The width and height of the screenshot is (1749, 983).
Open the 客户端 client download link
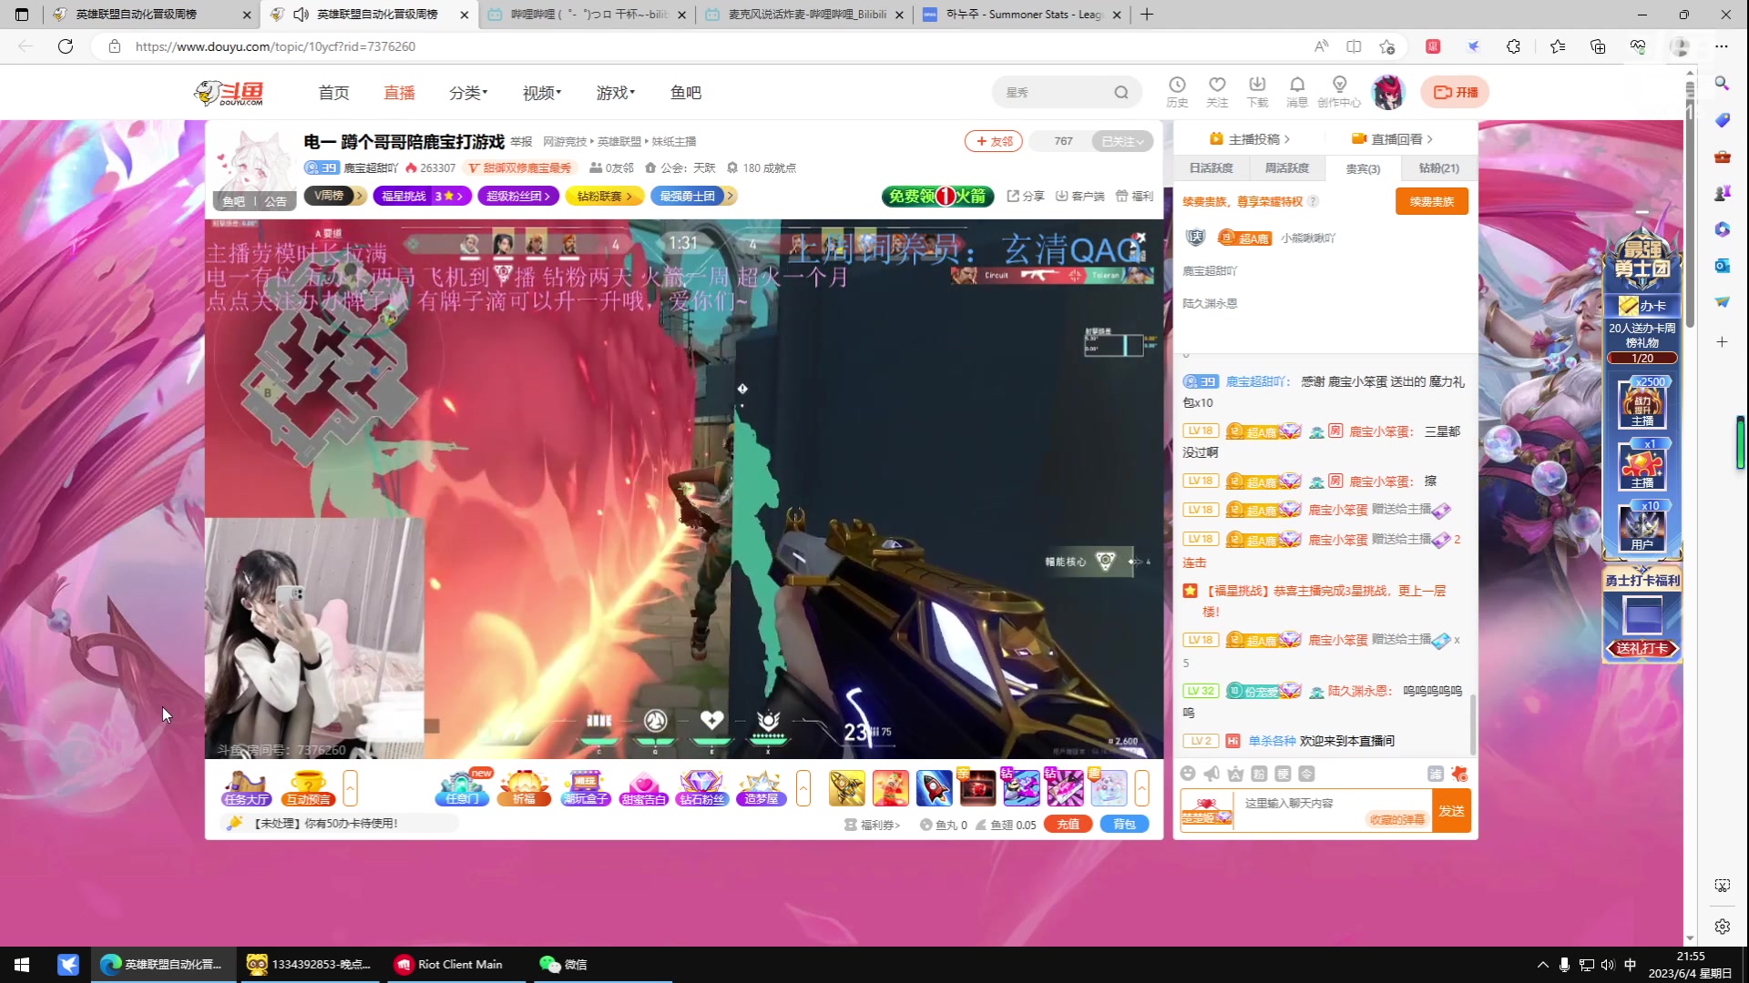click(x=1080, y=196)
